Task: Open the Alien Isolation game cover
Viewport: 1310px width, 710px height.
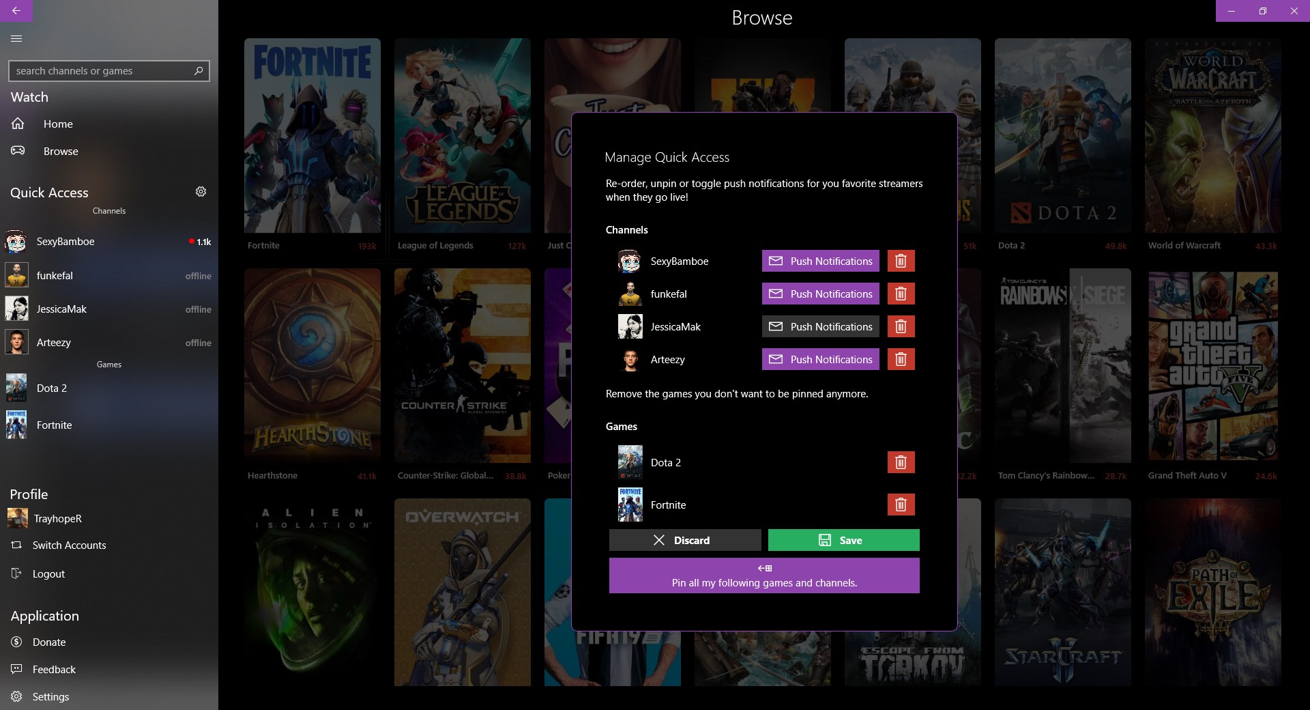Action: coord(312,592)
